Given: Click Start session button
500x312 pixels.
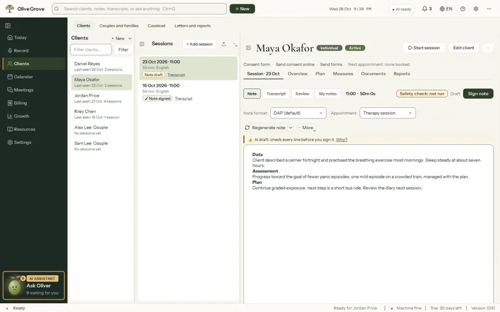Looking at the screenshot, I should [424, 48].
